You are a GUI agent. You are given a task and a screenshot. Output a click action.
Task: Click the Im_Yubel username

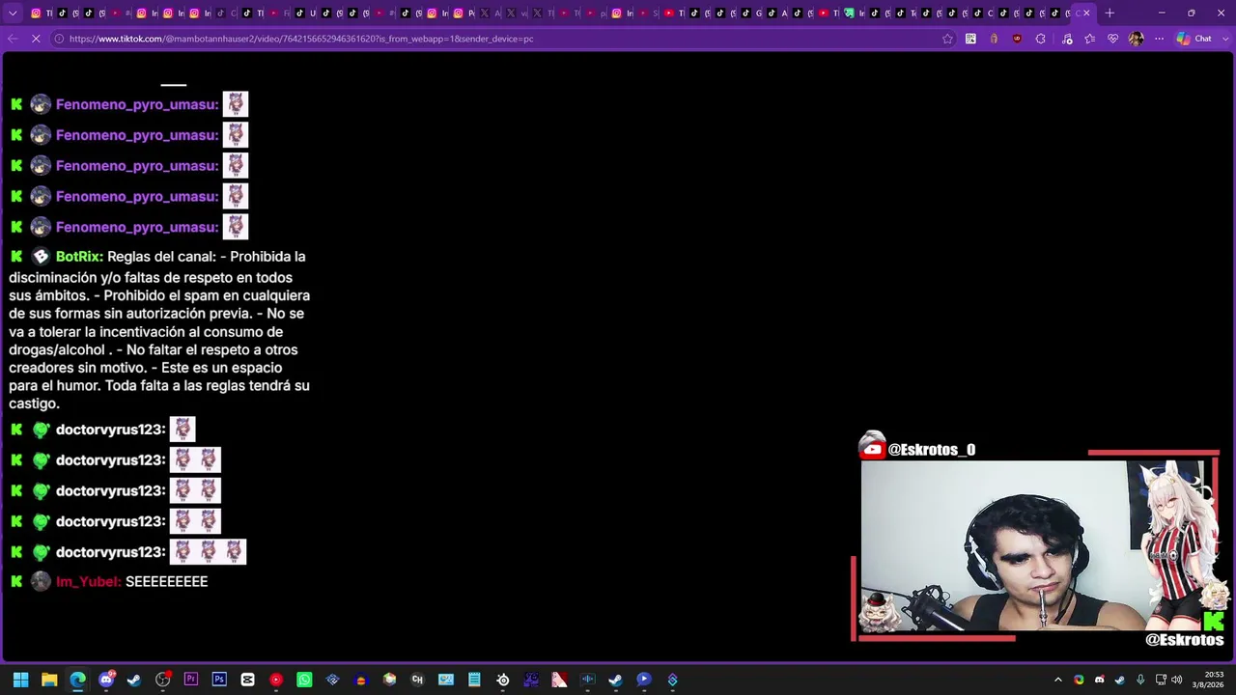(88, 582)
